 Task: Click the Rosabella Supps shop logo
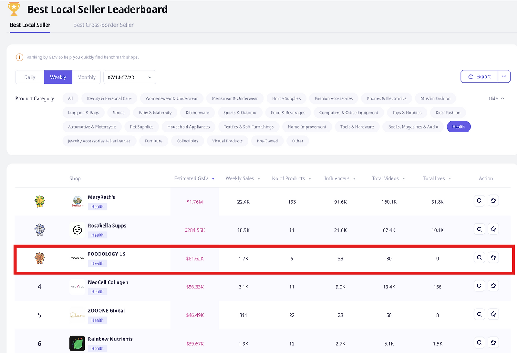(x=77, y=230)
